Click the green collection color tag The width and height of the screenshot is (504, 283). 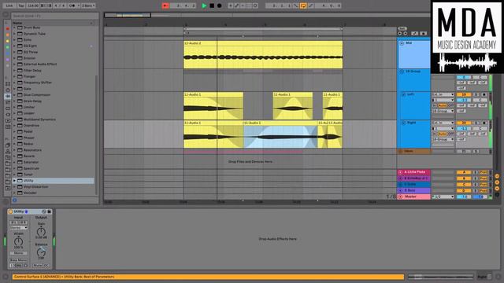coord(8,47)
